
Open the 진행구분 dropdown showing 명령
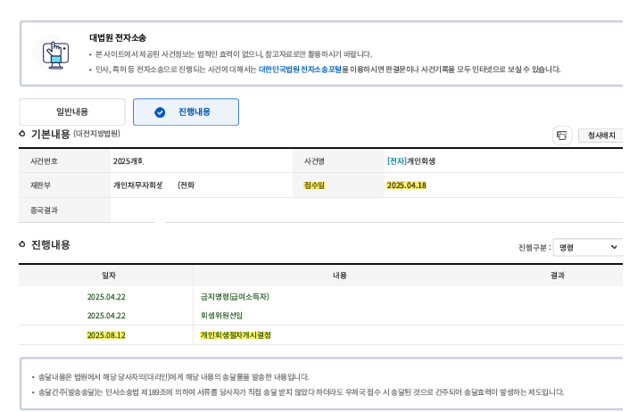[x=587, y=248]
